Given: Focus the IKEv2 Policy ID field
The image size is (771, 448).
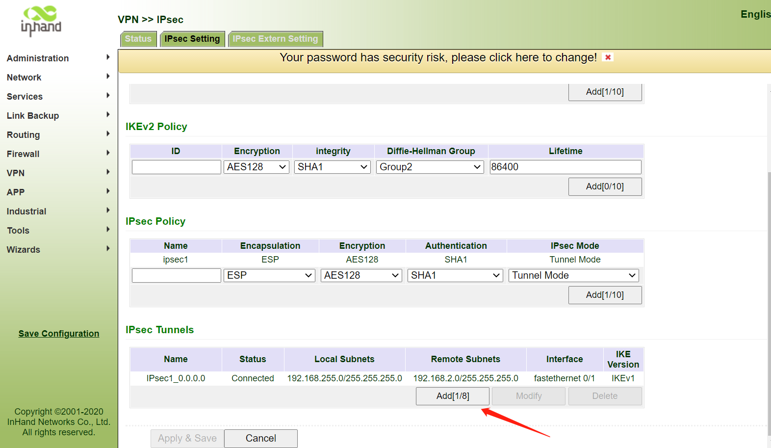Looking at the screenshot, I should tap(176, 167).
